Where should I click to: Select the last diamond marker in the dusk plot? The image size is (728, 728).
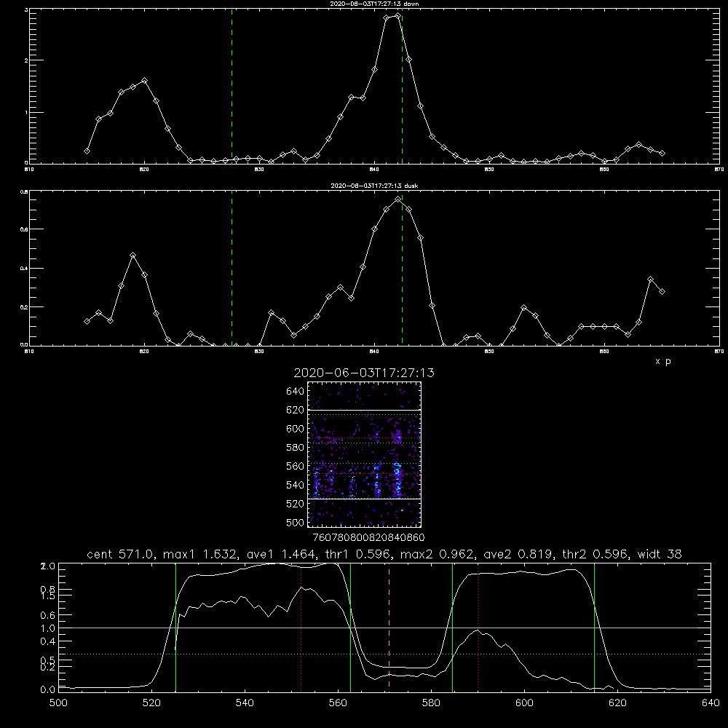(x=662, y=292)
